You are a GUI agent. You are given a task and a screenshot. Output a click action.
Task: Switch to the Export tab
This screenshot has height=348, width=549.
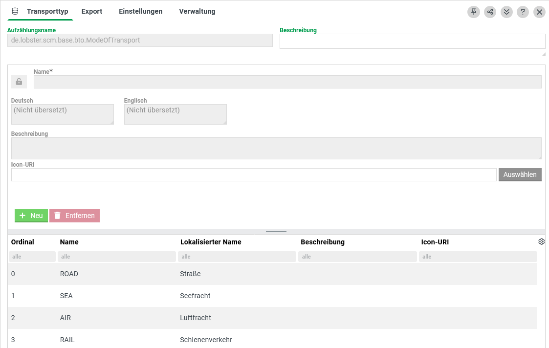[x=92, y=11]
